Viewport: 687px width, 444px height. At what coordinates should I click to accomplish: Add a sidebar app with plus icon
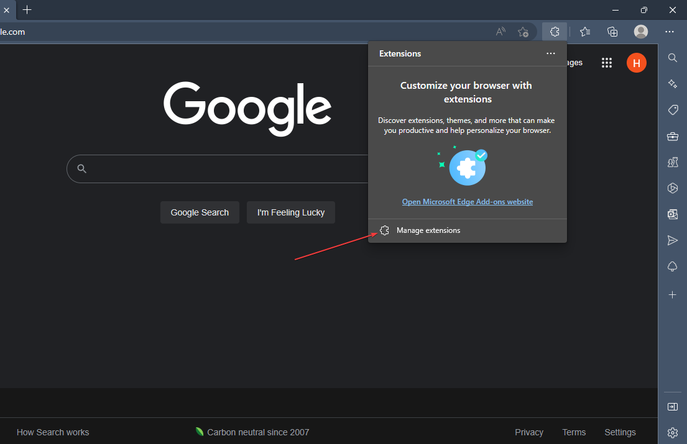673,295
